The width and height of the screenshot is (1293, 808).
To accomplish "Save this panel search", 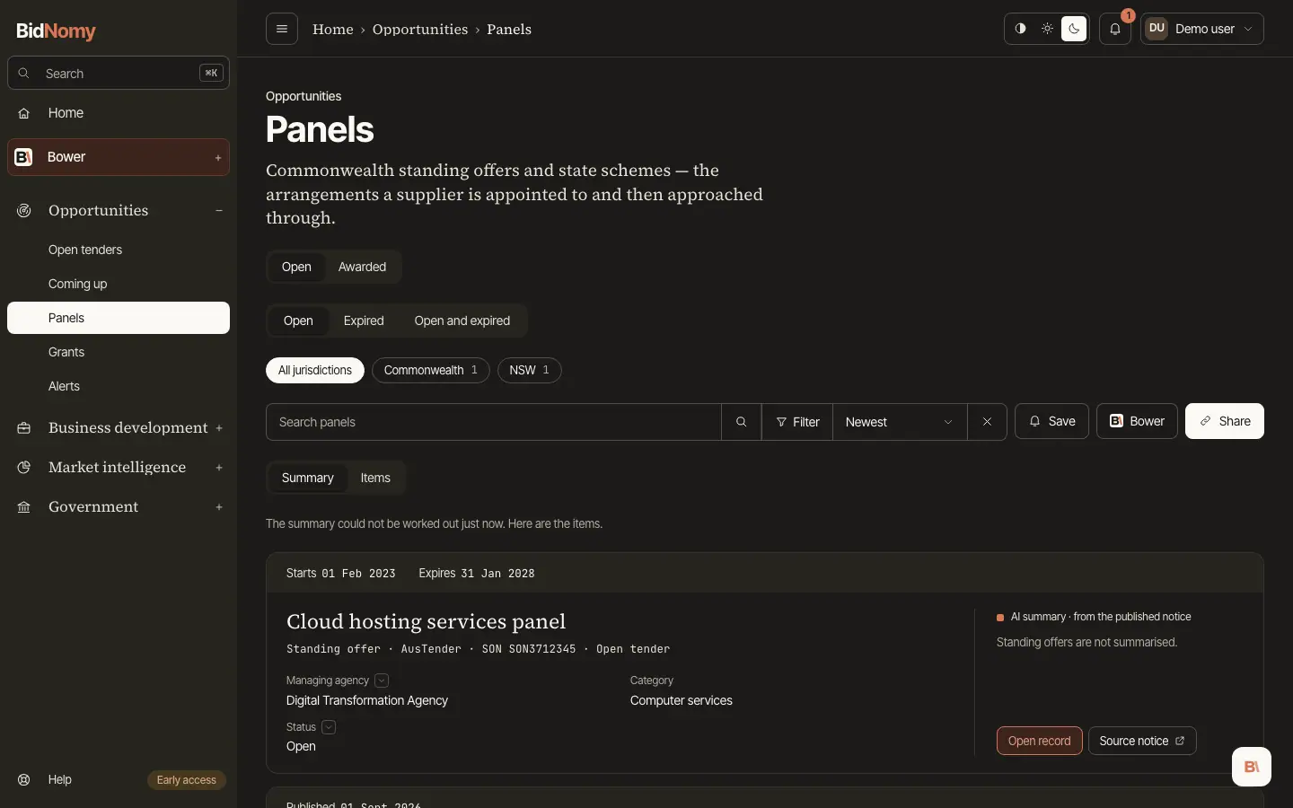I will 1051,421.
